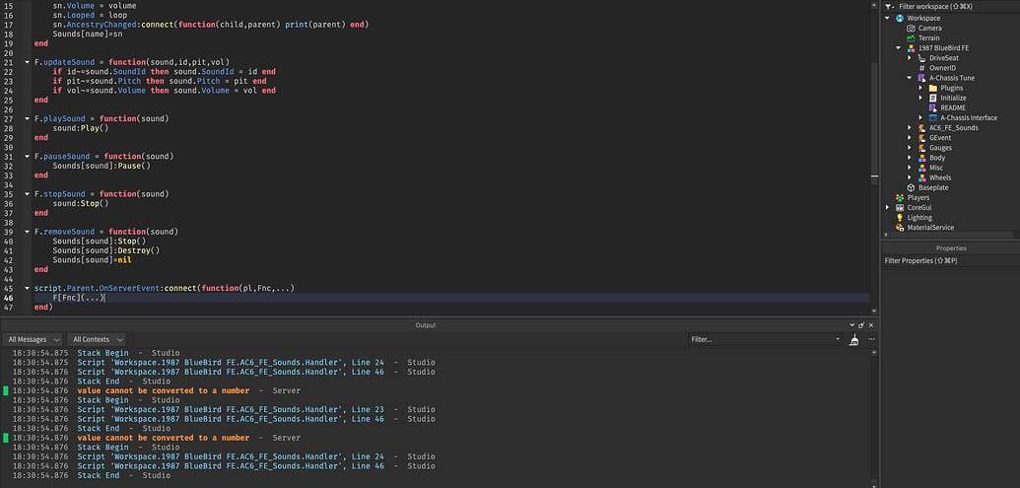
Task: Select the CoreGui service icon
Action: click(900, 208)
